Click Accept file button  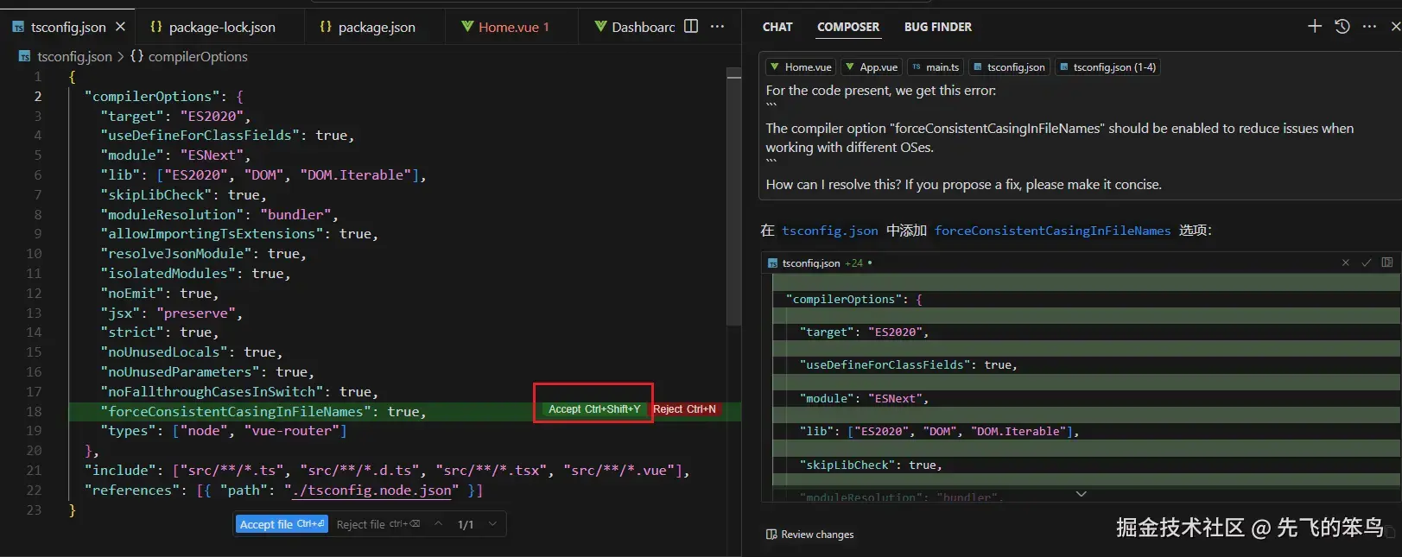(282, 524)
